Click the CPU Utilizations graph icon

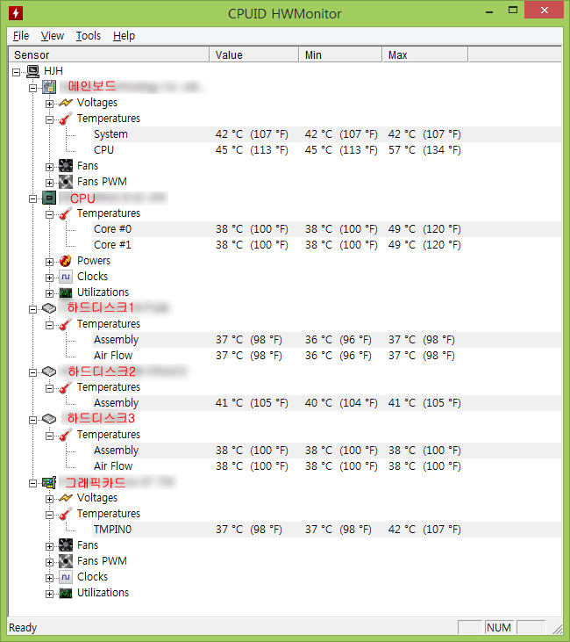[66, 292]
